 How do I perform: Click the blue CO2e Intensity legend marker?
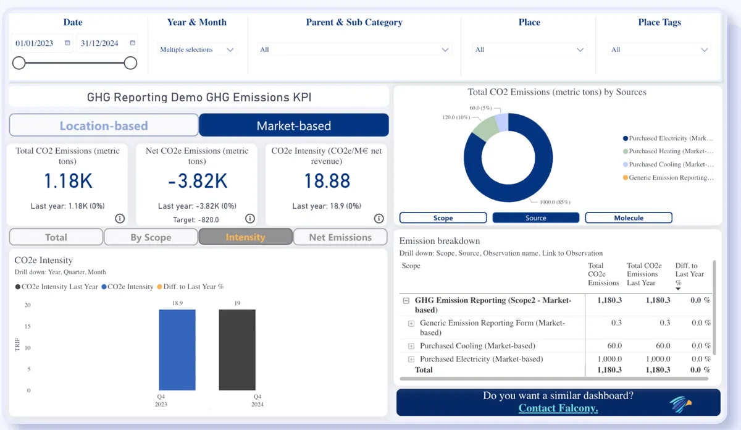point(104,287)
